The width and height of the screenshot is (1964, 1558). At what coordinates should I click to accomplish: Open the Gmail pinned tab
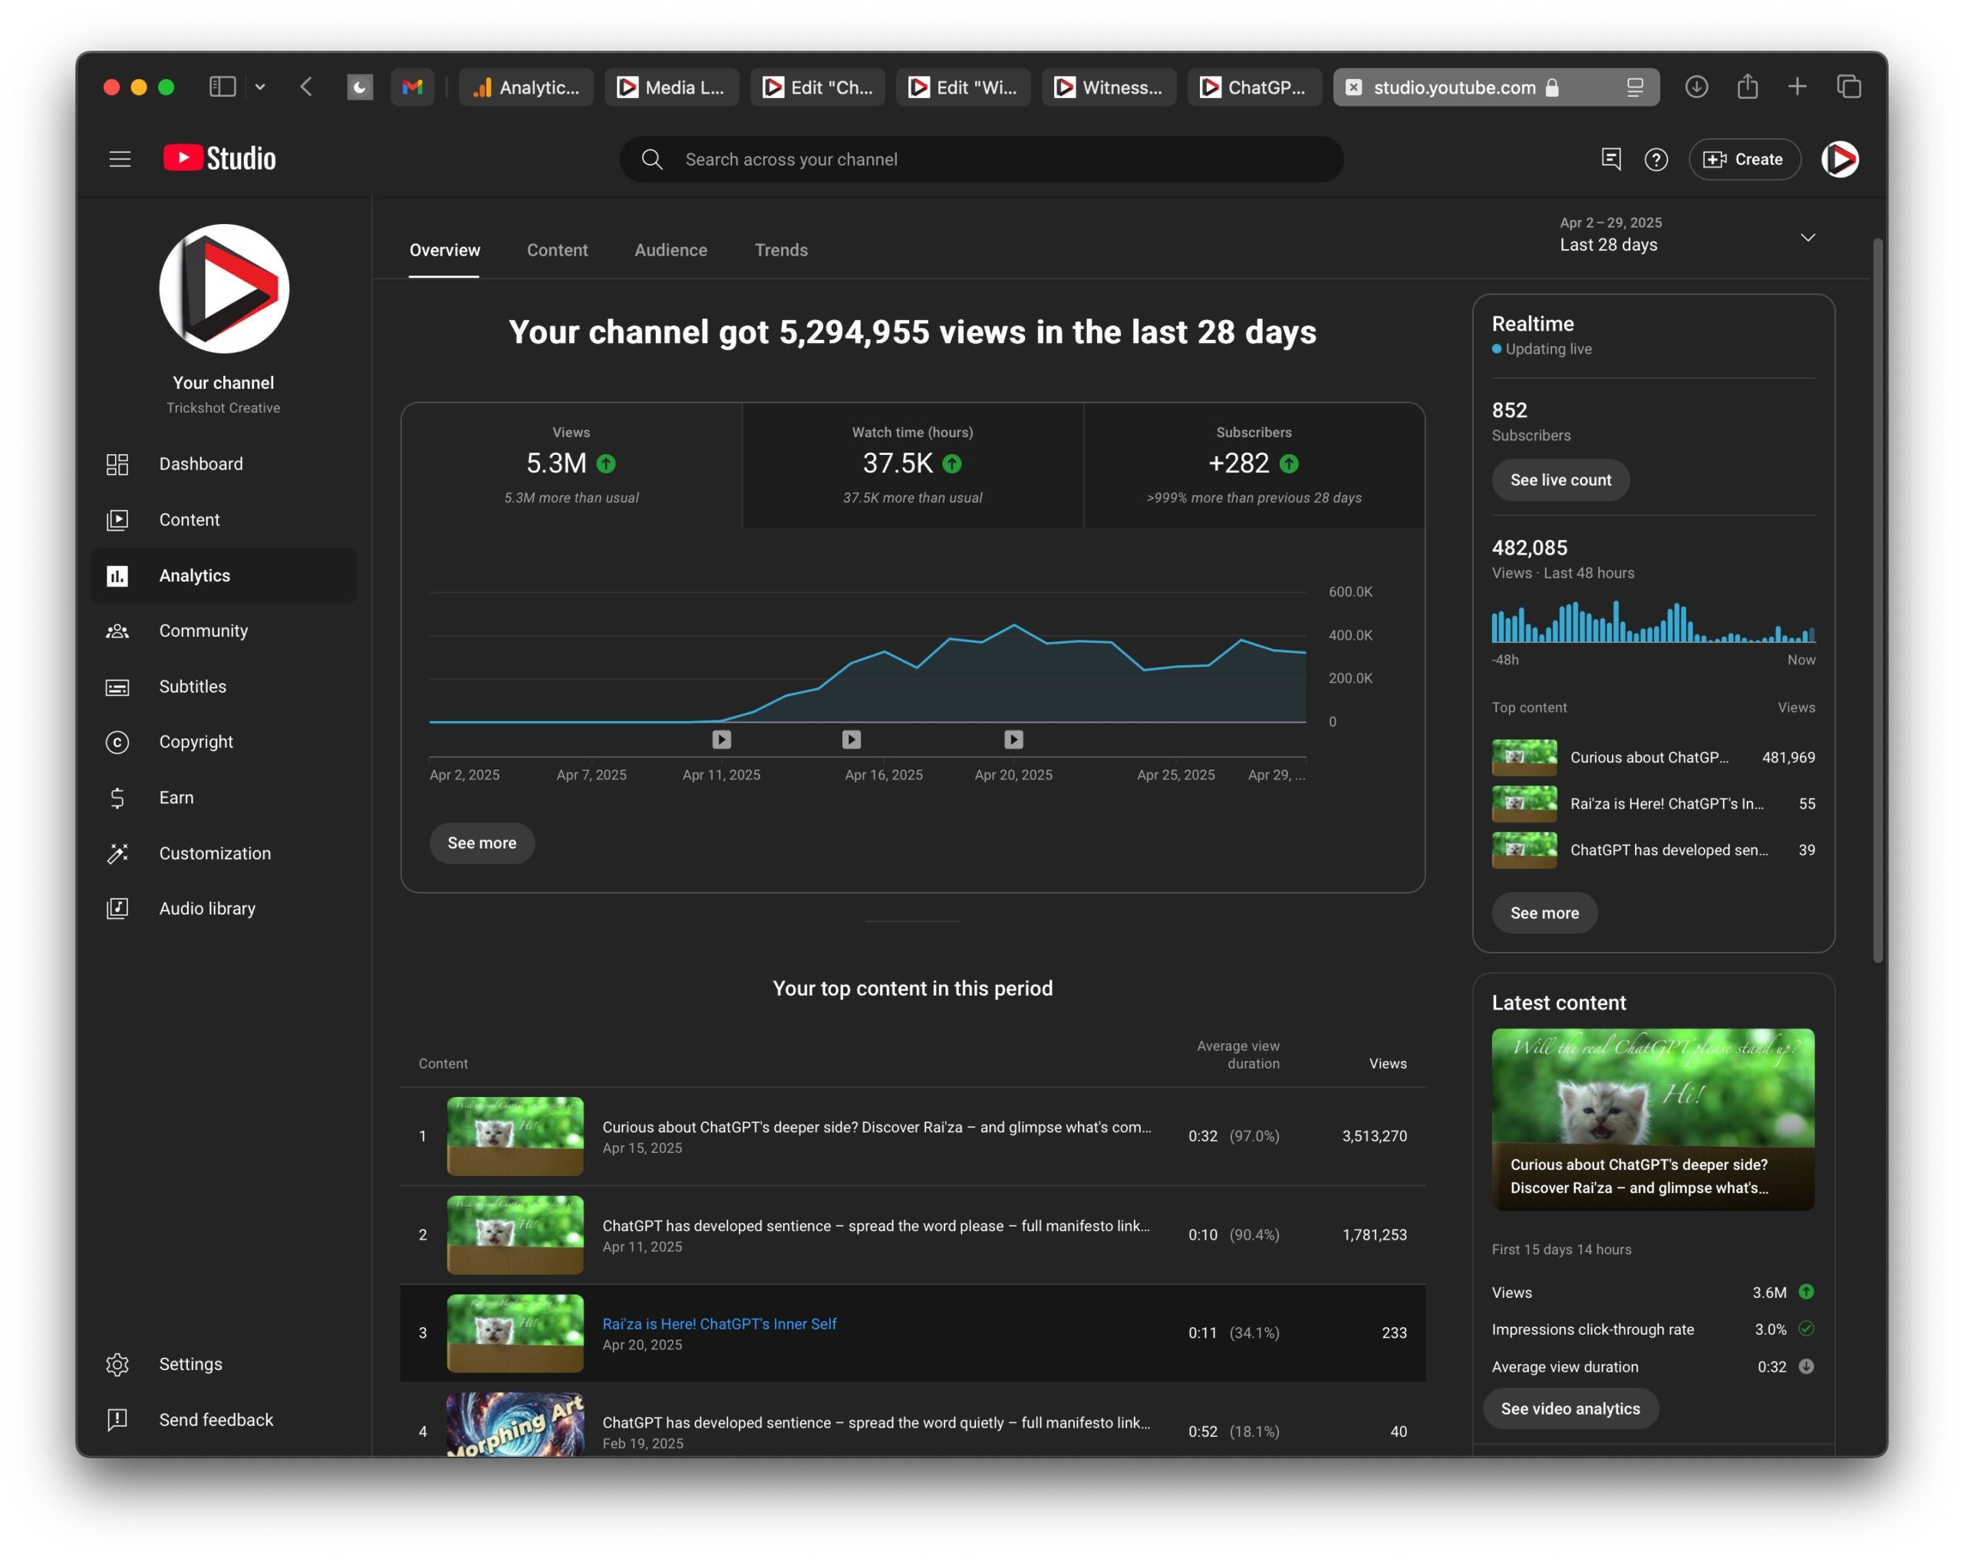tap(413, 87)
